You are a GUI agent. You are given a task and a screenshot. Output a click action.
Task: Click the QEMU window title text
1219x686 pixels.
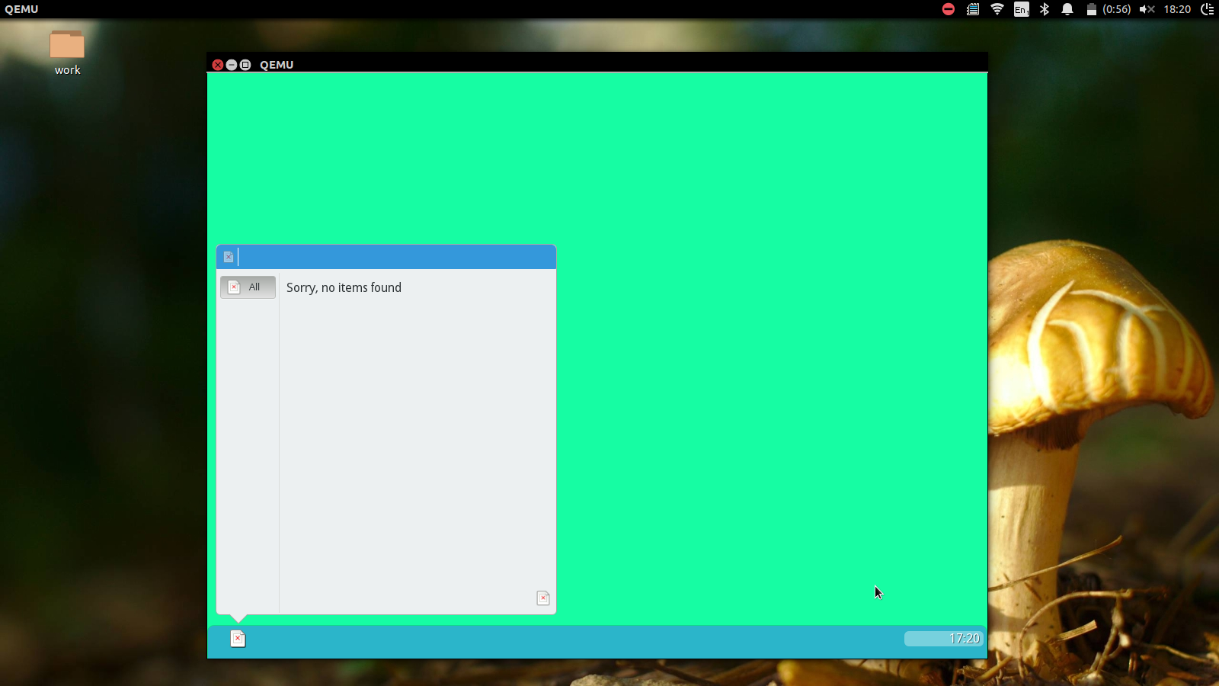[x=277, y=65]
